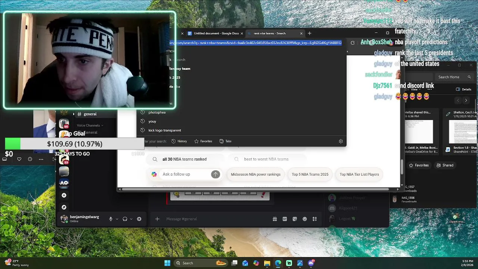Focus the Message #general field
478x269 pixels.
pyautogui.click(x=217, y=219)
